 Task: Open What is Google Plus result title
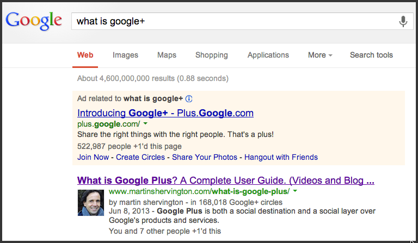coord(226,180)
